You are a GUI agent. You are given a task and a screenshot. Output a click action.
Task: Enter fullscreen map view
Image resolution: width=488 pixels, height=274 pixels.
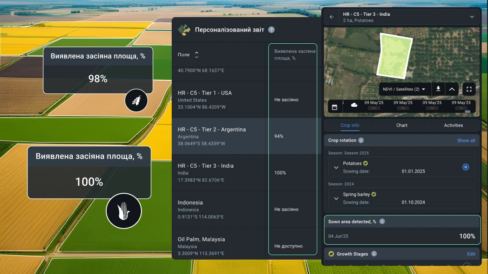469,89
